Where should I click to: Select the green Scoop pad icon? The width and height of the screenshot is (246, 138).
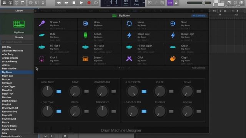pyautogui.click(x=85, y=35)
